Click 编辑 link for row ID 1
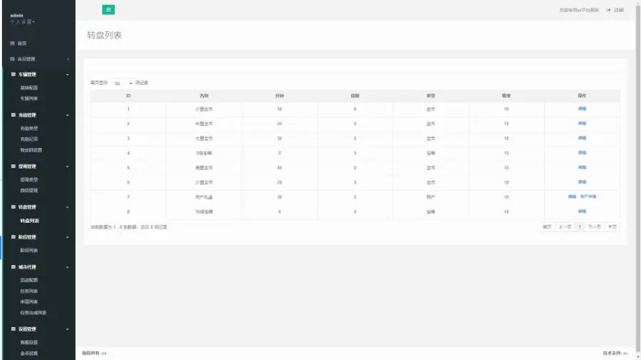The width and height of the screenshot is (641, 360). [x=582, y=109]
